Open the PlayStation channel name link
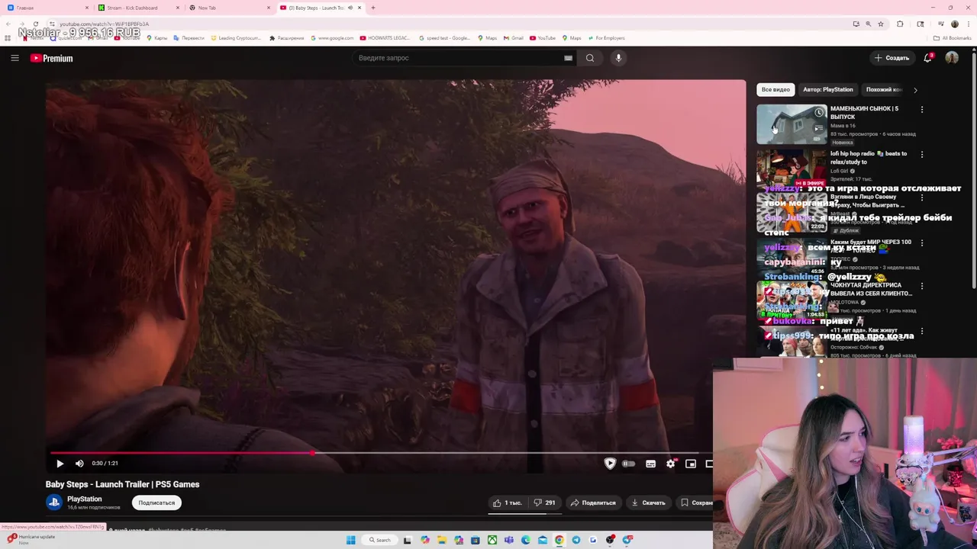Image resolution: width=977 pixels, height=549 pixels. tap(84, 499)
